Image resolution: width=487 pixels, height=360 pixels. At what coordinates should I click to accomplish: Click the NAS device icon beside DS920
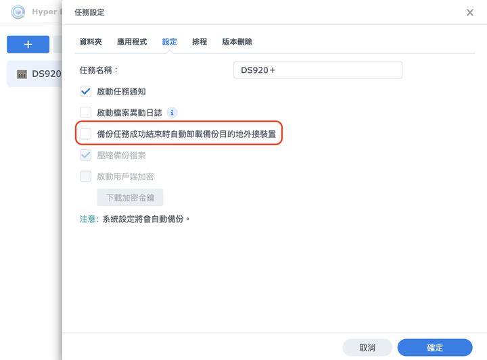[x=22, y=74]
